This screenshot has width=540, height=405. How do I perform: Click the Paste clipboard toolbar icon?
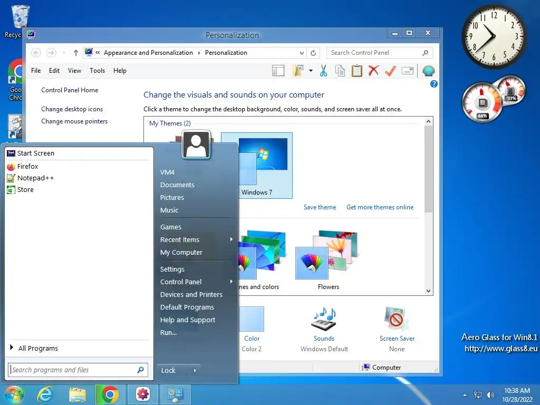pos(356,71)
